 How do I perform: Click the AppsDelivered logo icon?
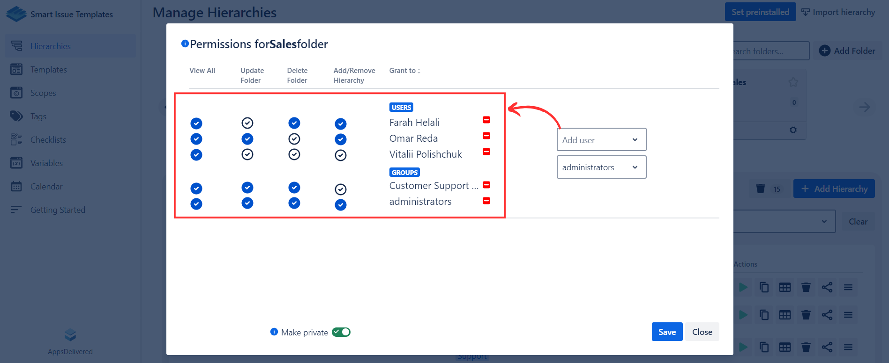(x=70, y=335)
